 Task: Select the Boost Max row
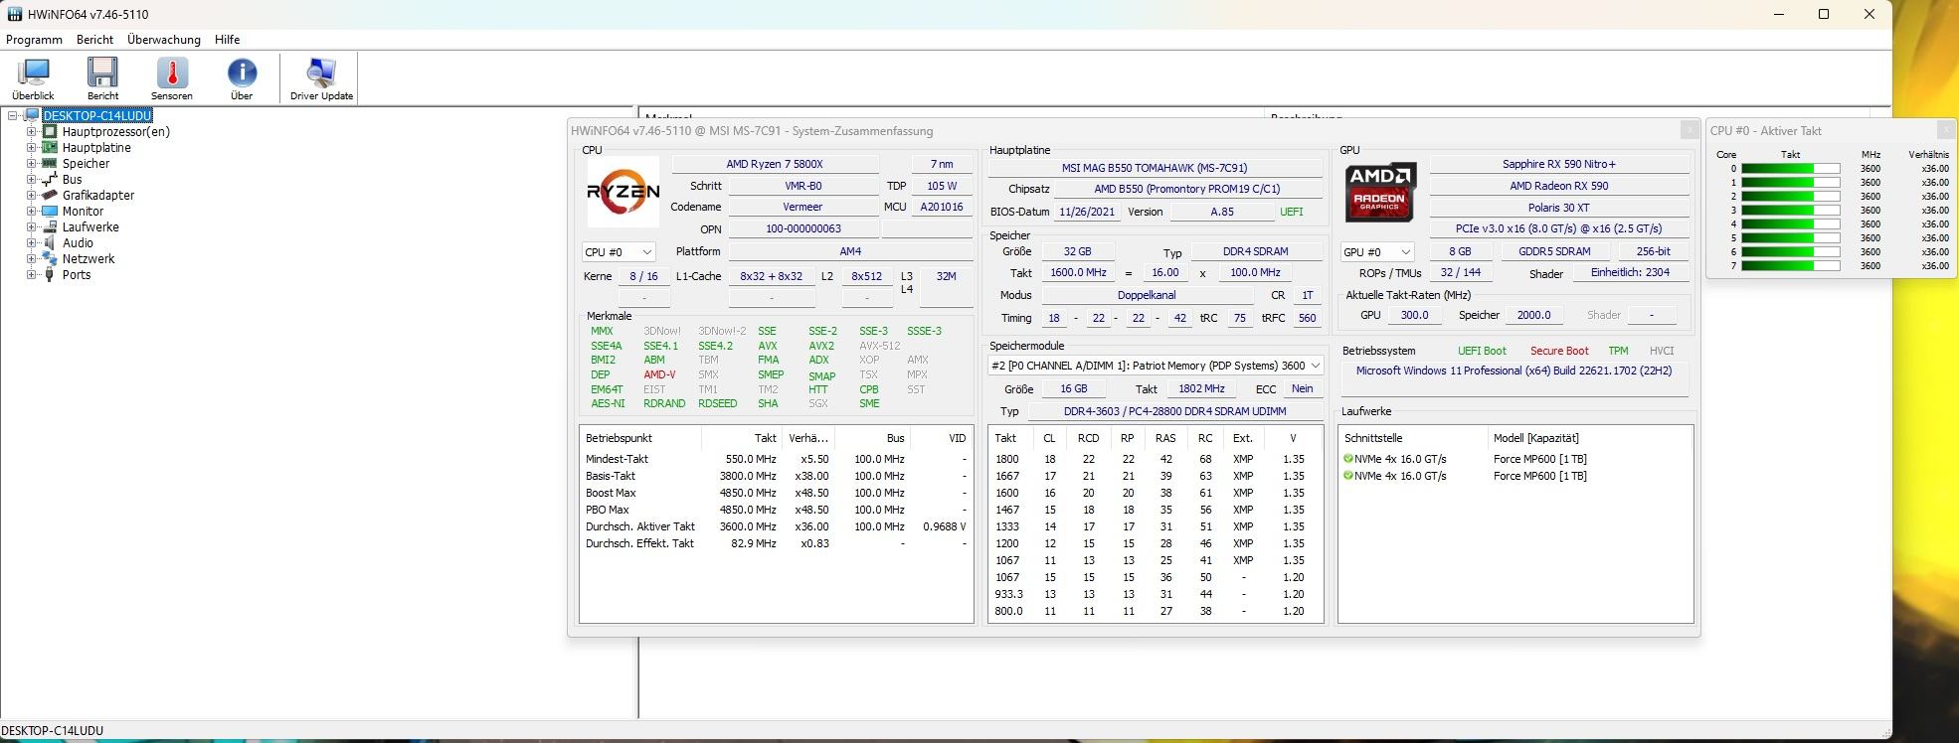[x=776, y=493]
